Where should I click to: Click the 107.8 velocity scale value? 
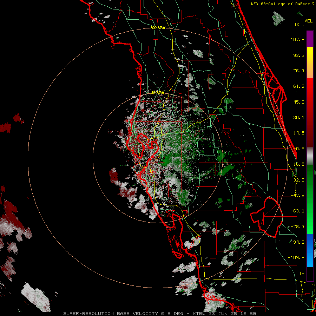[x=297, y=39]
